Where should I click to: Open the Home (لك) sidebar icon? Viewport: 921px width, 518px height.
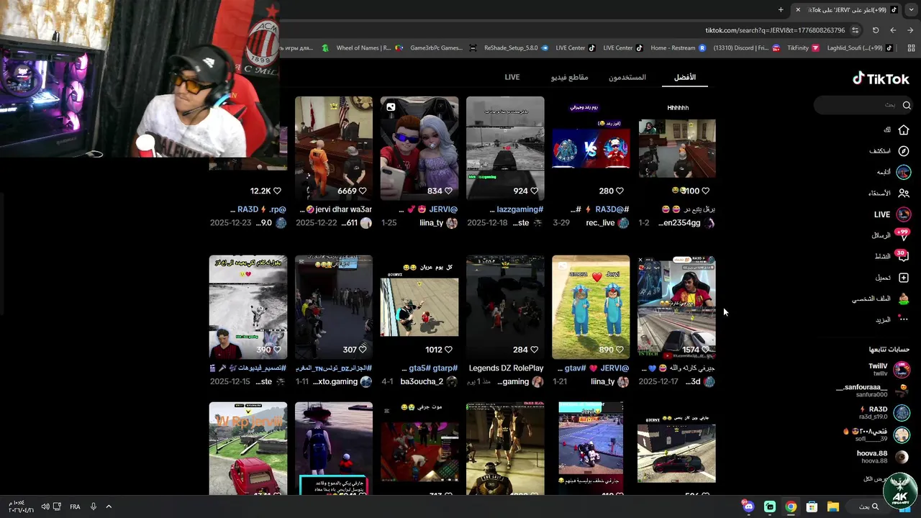click(904, 130)
